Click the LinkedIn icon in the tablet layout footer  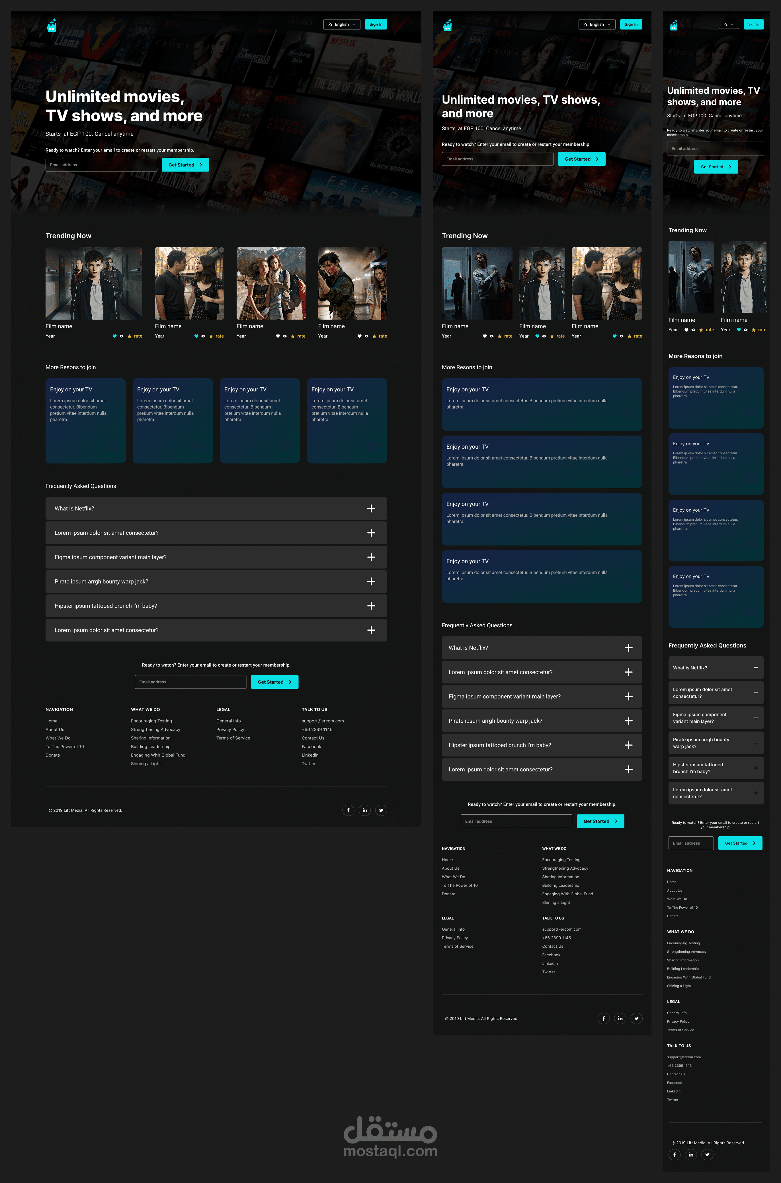click(620, 1019)
